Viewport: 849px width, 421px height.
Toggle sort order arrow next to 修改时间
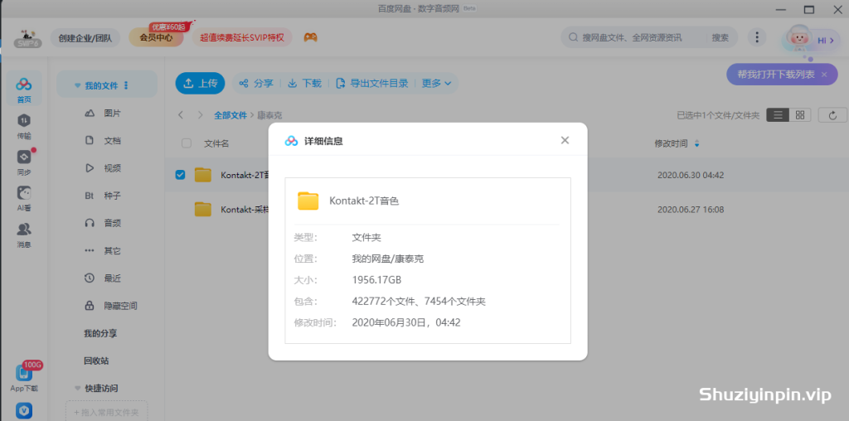pos(696,143)
